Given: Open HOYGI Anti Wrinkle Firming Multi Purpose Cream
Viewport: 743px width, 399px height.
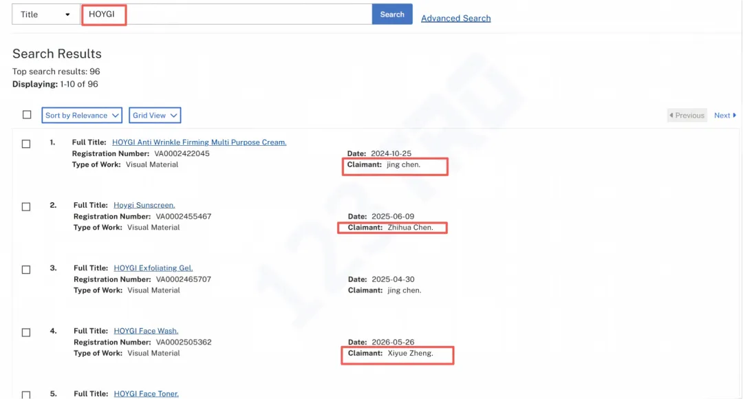Looking at the screenshot, I should [x=199, y=142].
